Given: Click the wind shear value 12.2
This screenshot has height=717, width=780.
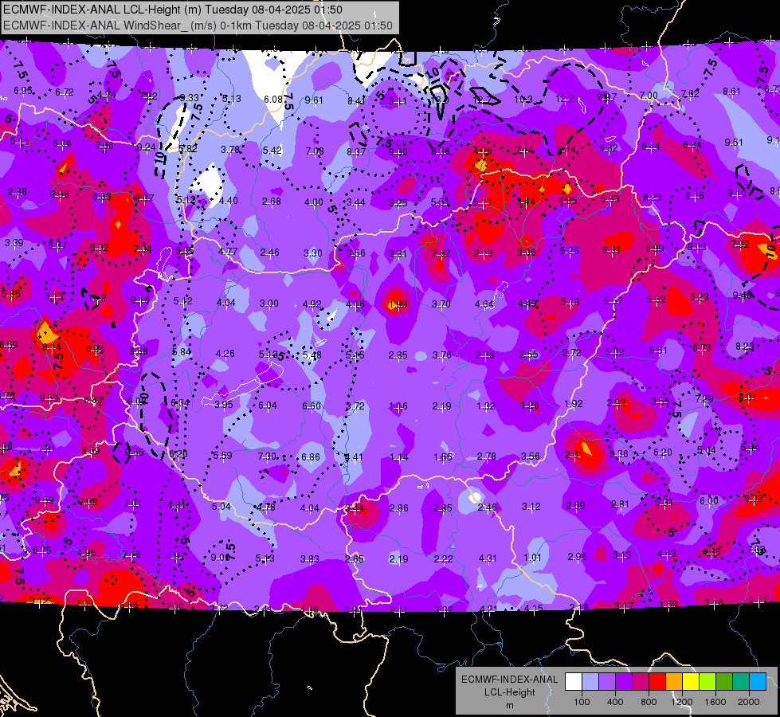Looking at the screenshot, I should tap(565, 99).
